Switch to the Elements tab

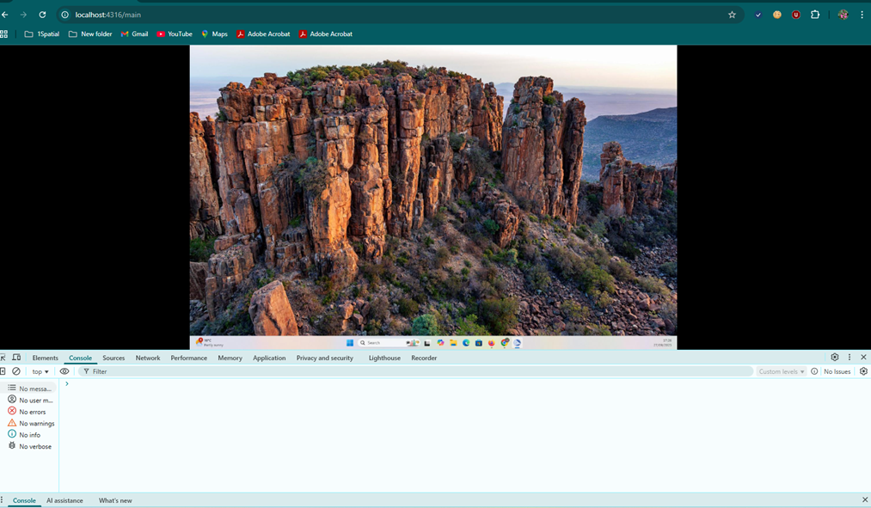[46, 358]
